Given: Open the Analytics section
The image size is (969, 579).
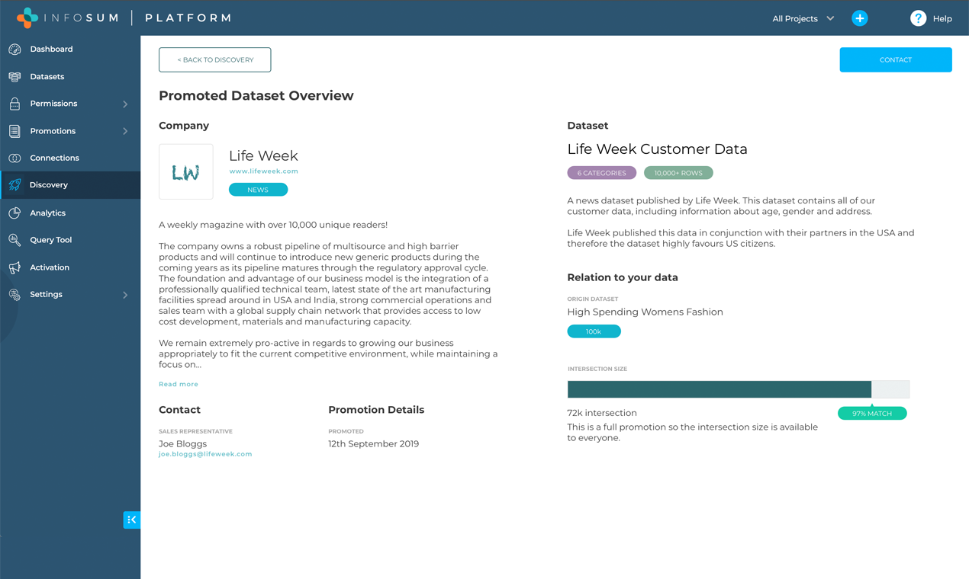Looking at the screenshot, I should (x=70, y=213).
